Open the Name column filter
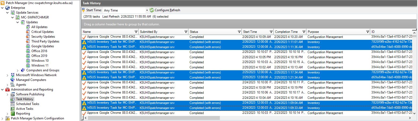 point(136,32)
